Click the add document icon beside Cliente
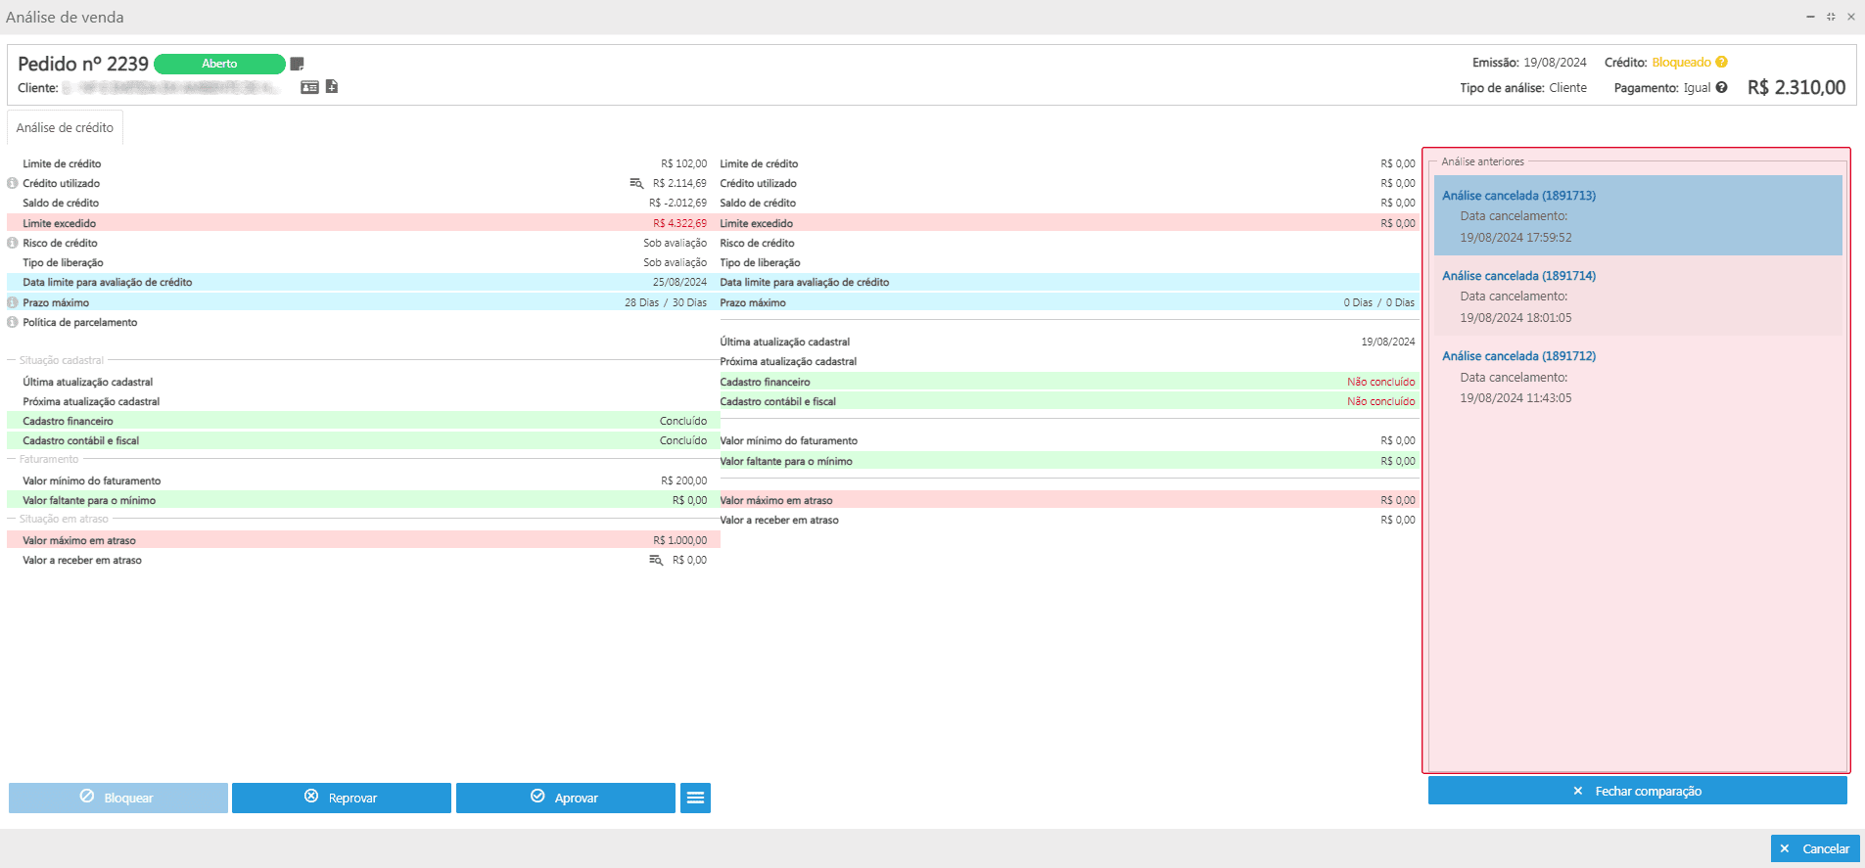This screenshot has width=1865, height=868. pyautogui.click(x=332, y=87)
